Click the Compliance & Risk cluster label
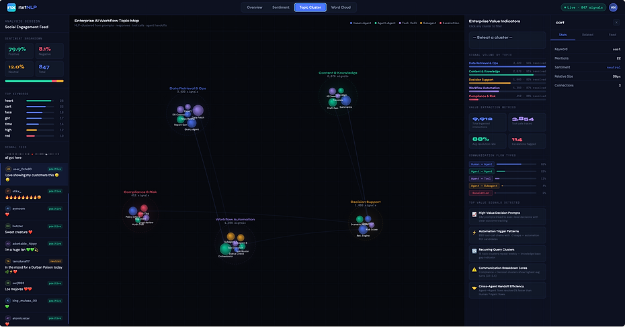 (140, 192)
